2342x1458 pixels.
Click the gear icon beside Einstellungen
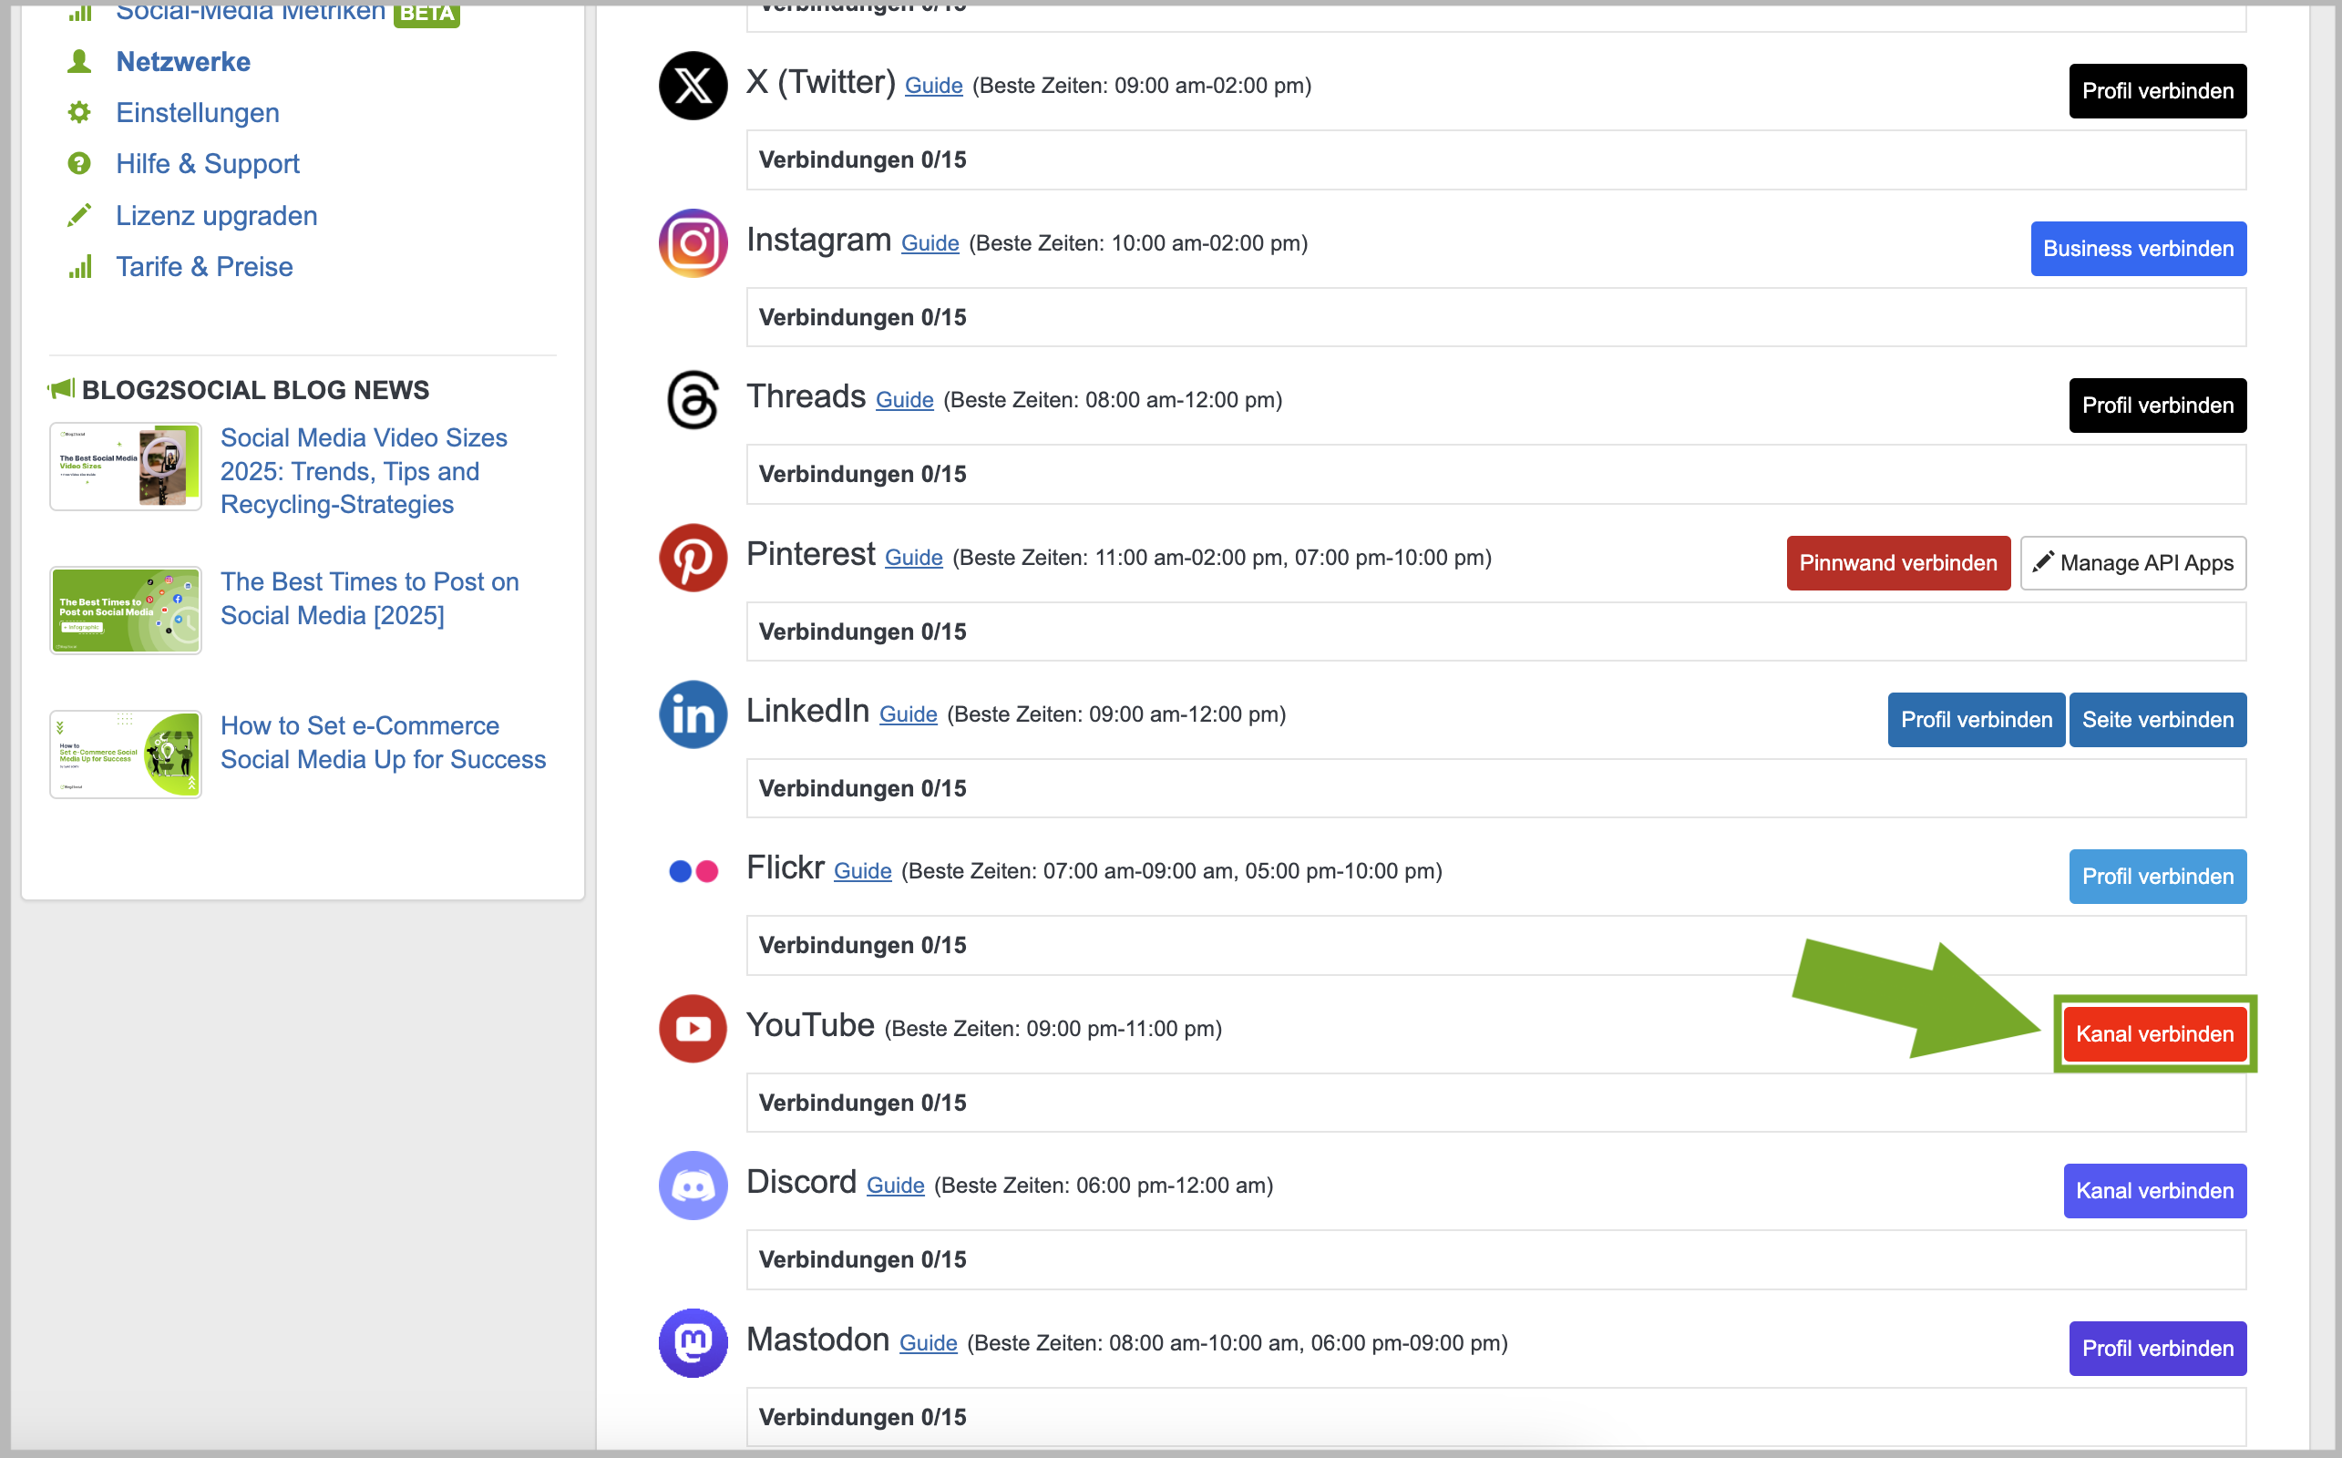point(79,113)
